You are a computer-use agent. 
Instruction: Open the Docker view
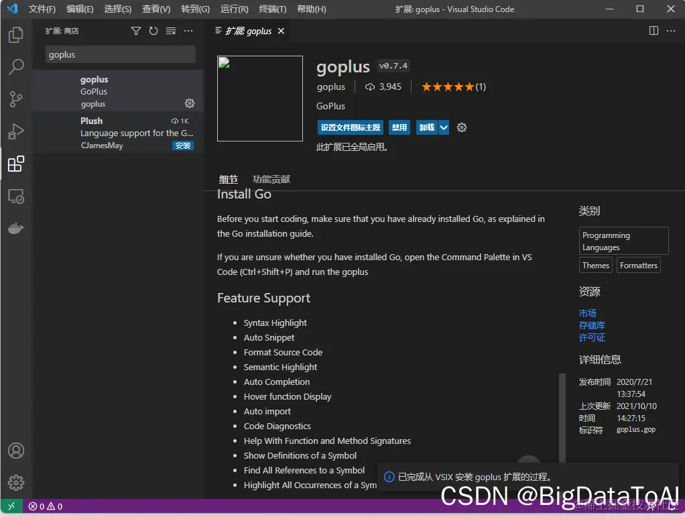15,228
